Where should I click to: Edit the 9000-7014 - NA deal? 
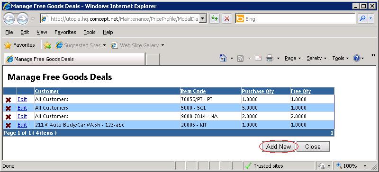(22, 116)
